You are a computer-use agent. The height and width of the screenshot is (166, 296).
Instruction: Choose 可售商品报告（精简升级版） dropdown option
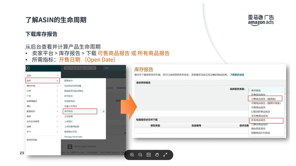click(266, 103)
